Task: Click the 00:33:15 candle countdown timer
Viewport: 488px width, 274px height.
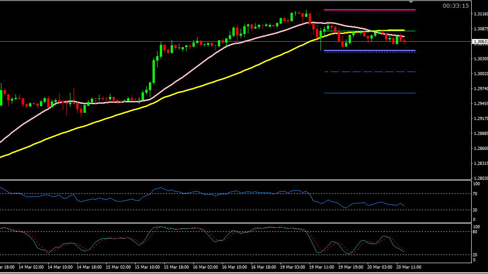Action: coord(456,5)
